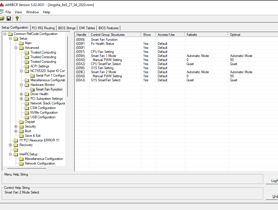278x210 pixels.
Task: Switch to the BIOS Strings tab
Action: 67,28
